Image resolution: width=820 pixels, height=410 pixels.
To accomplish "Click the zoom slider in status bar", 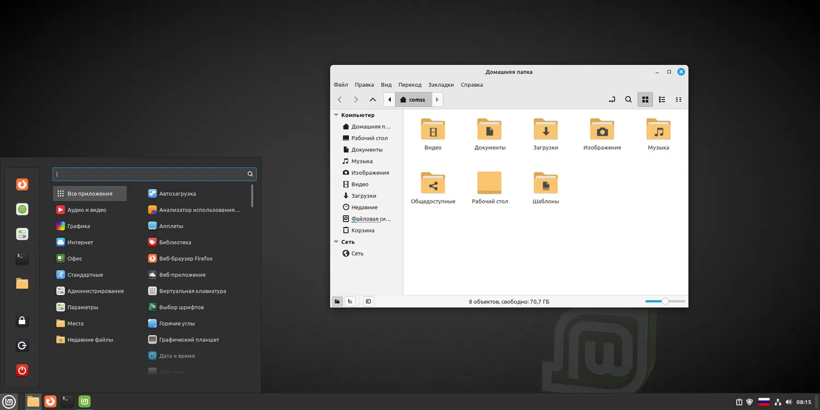I will click(x=665, y=301).
